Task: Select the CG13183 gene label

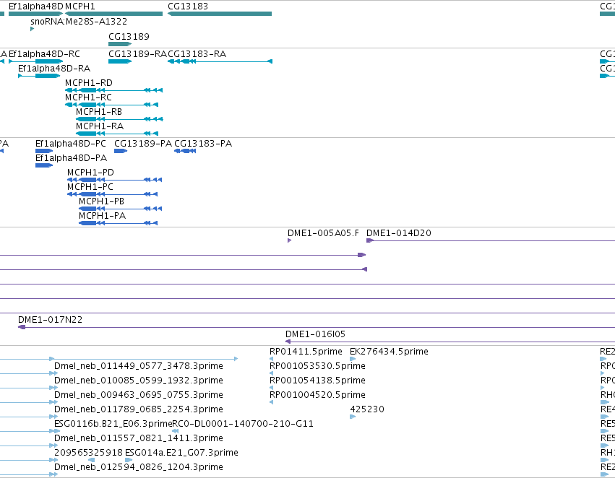Action: [188, 6]
